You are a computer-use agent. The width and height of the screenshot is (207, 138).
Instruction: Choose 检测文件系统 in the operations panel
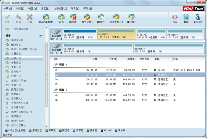pos(18,81)
